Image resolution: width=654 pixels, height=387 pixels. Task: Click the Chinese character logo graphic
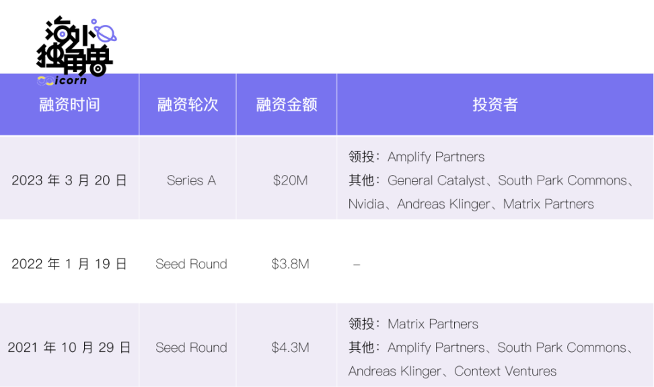[x=71, y=47]
